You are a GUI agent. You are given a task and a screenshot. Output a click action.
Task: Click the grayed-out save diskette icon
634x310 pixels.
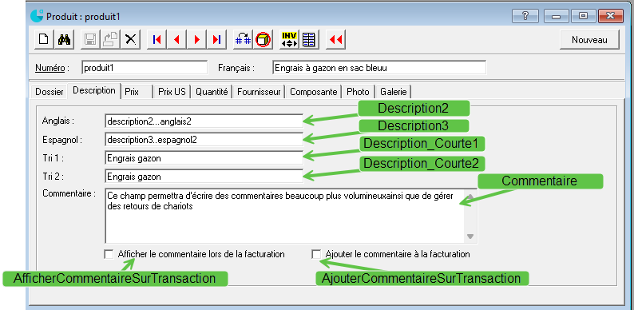89,39
